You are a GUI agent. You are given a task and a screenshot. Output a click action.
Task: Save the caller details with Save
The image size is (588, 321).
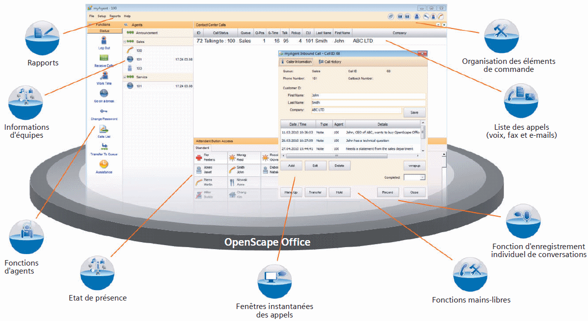coord(414,113)
